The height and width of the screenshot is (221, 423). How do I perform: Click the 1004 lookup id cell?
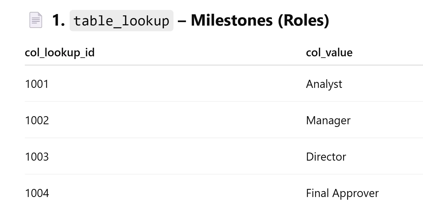[37, 193]
